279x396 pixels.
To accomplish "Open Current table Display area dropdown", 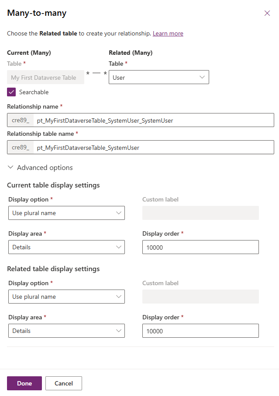I will coord(66,247).
